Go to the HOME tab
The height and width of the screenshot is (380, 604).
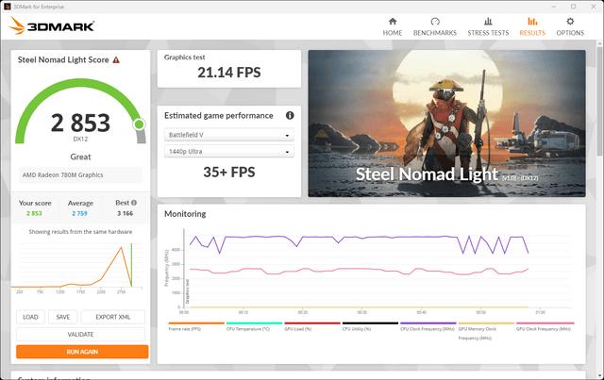(393, 27)
